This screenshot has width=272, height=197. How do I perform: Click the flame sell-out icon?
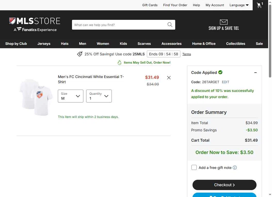[x=119, y=63]
